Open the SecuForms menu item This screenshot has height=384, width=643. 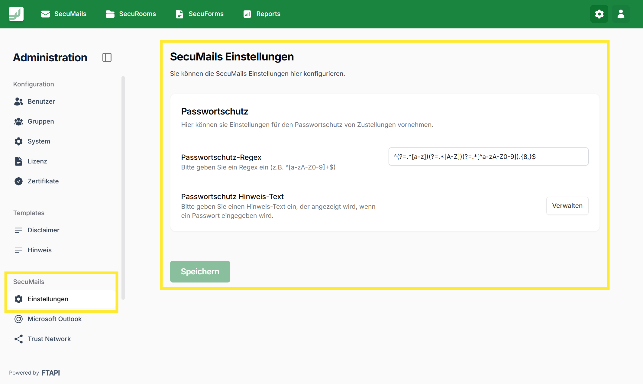click(200, 14)
